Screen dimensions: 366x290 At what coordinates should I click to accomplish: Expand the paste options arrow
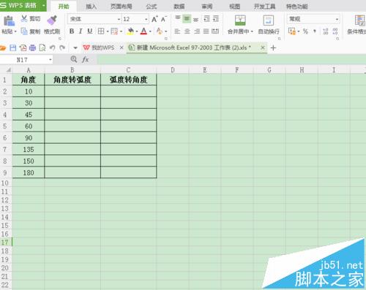15,31
